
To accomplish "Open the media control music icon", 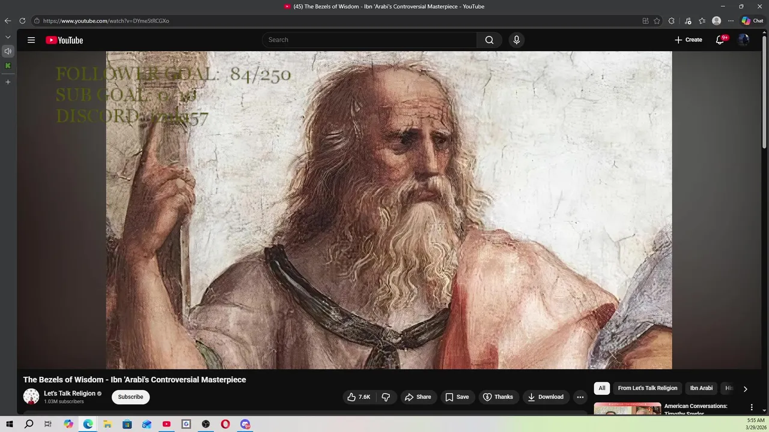I will (688, 20).
